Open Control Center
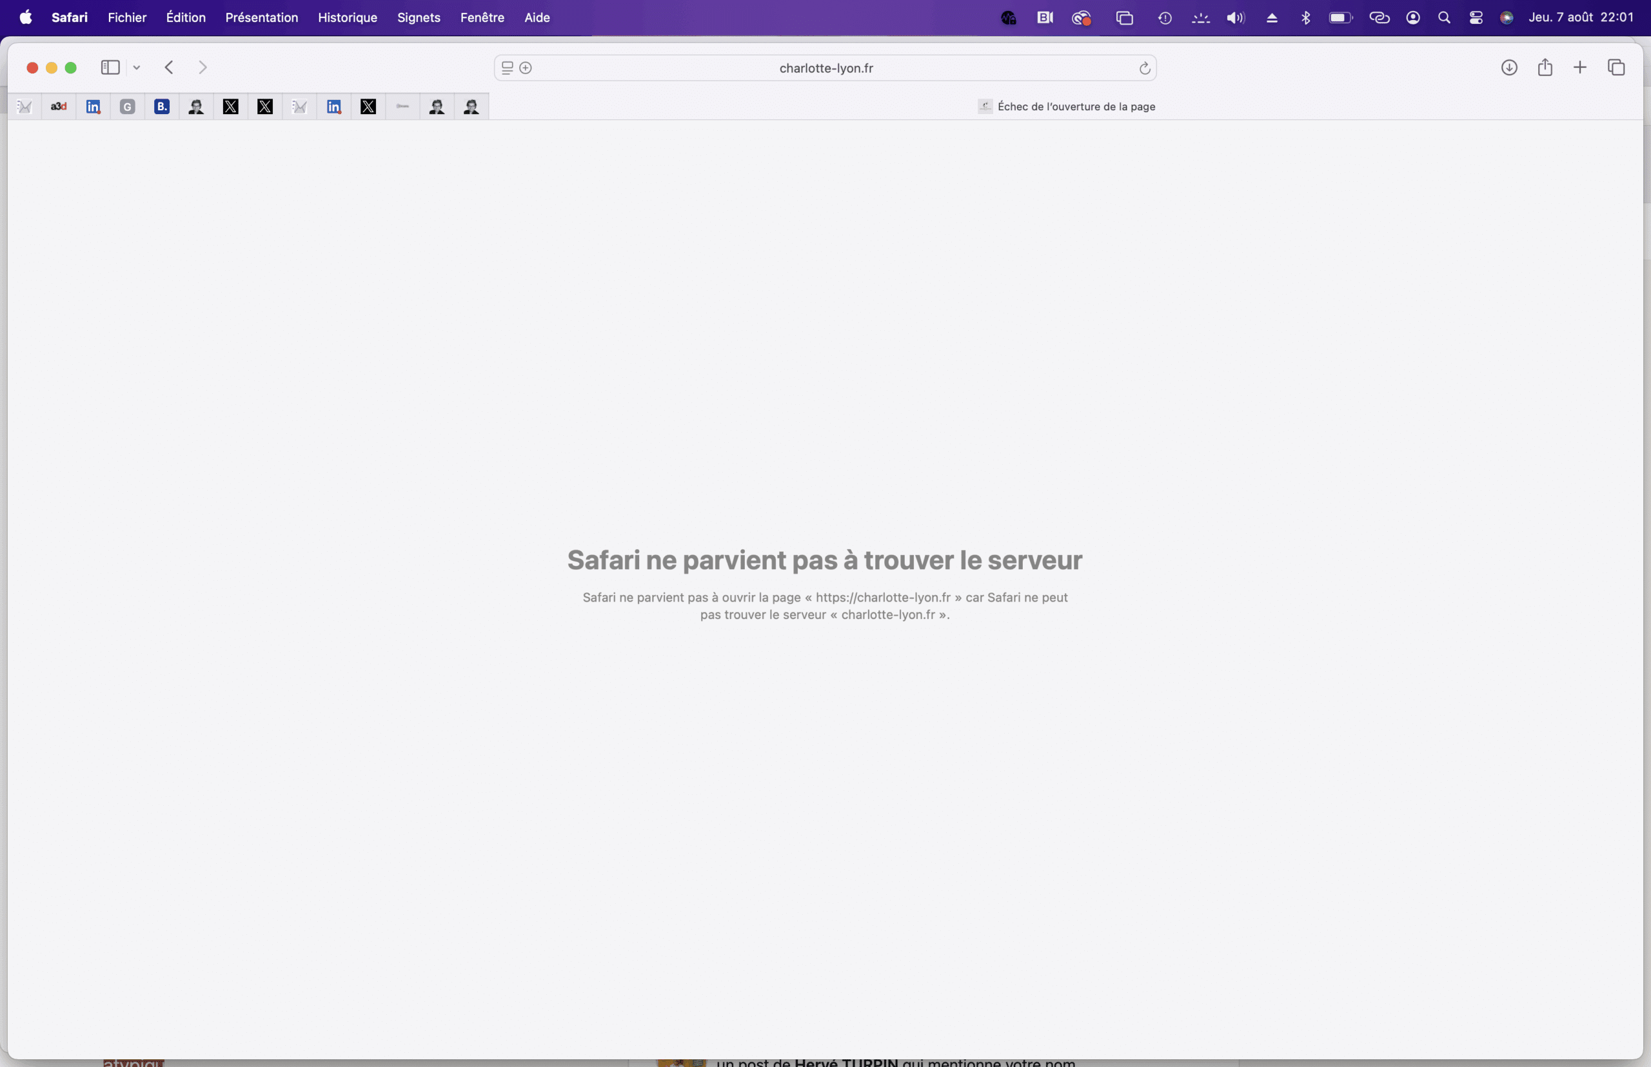Viewport: 1651px width, 1067px height. pyautogui.click(x=1476, y=17)
